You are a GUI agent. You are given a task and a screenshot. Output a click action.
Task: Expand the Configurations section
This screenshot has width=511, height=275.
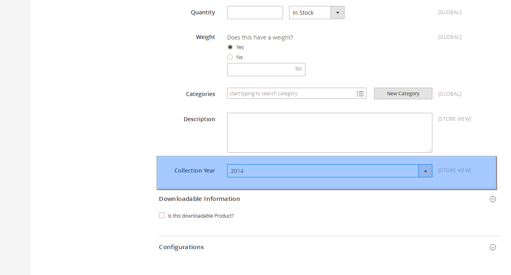tap(493, 247)
